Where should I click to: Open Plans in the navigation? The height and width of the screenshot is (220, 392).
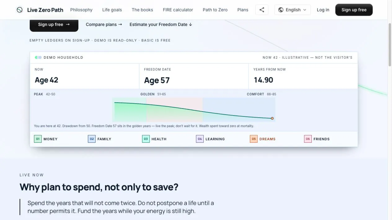[x=243, y=10]
